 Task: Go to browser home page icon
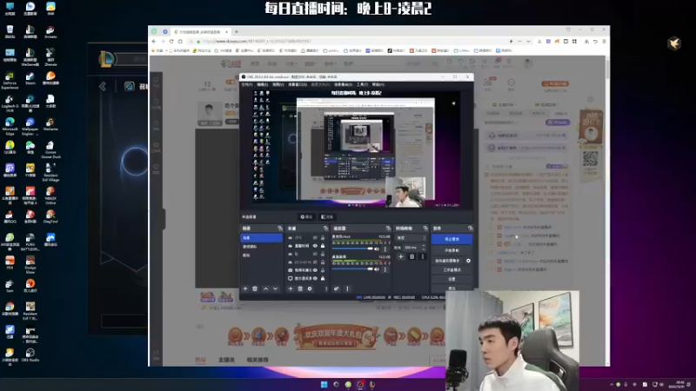(180, 41)
